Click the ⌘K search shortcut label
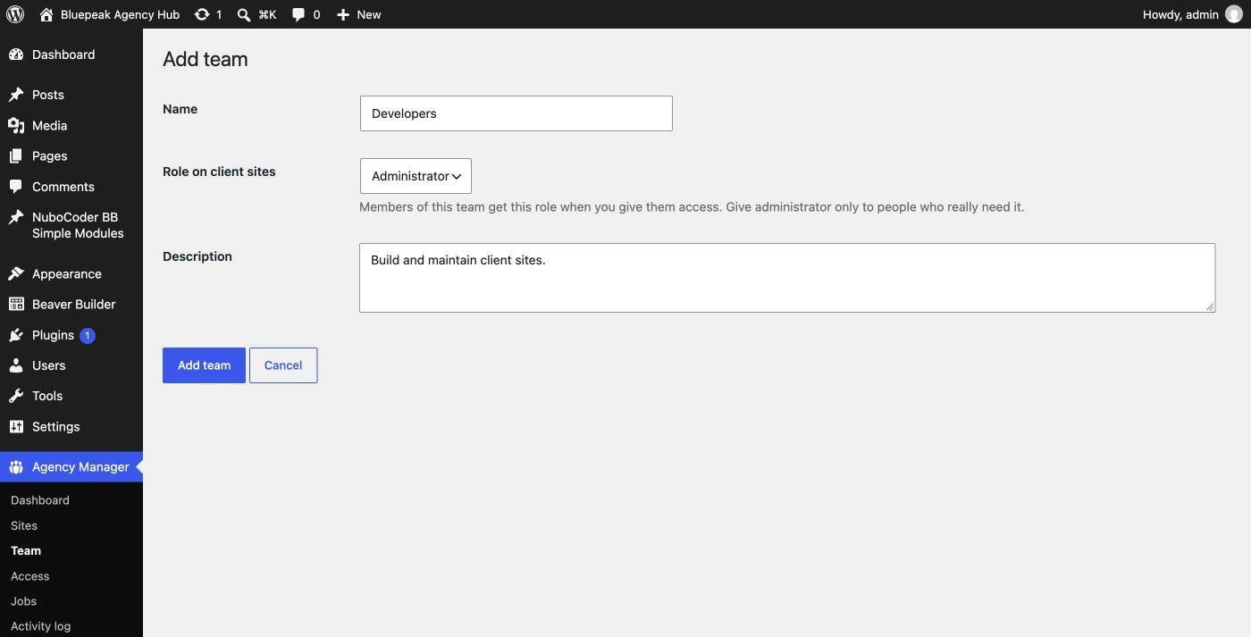 [267, 14]
